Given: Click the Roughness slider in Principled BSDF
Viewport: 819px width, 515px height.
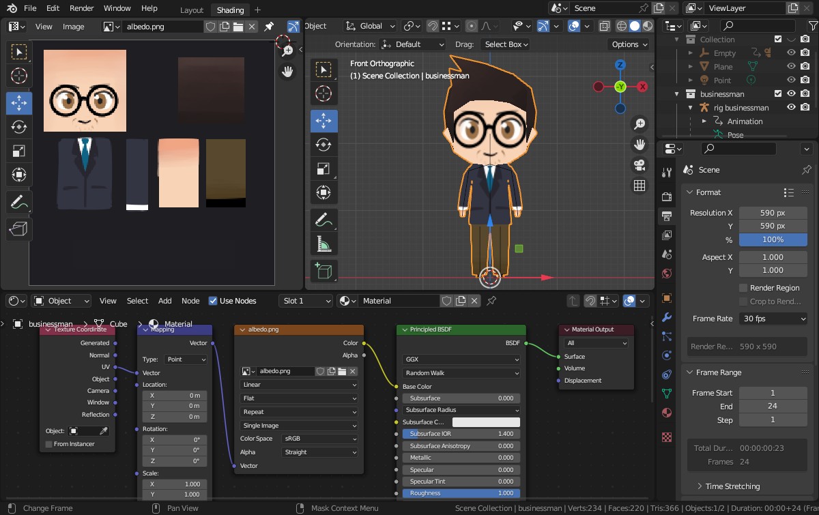Looking at the screenshot, I should point(461,493).
